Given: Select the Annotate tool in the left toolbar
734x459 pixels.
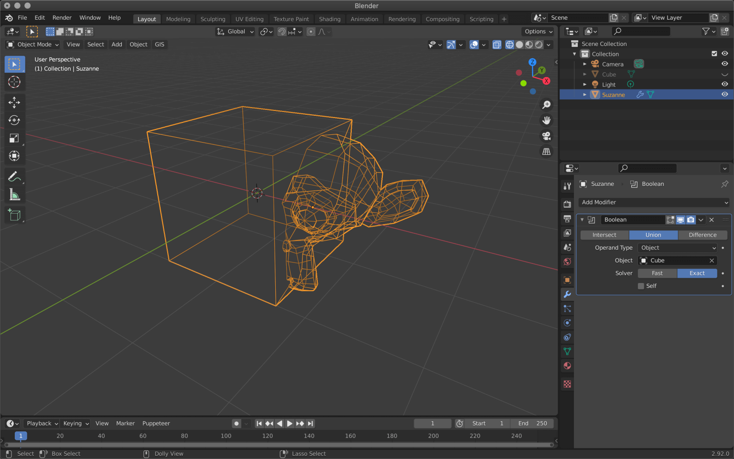Looking at the screenshot, I should (14, 176).
